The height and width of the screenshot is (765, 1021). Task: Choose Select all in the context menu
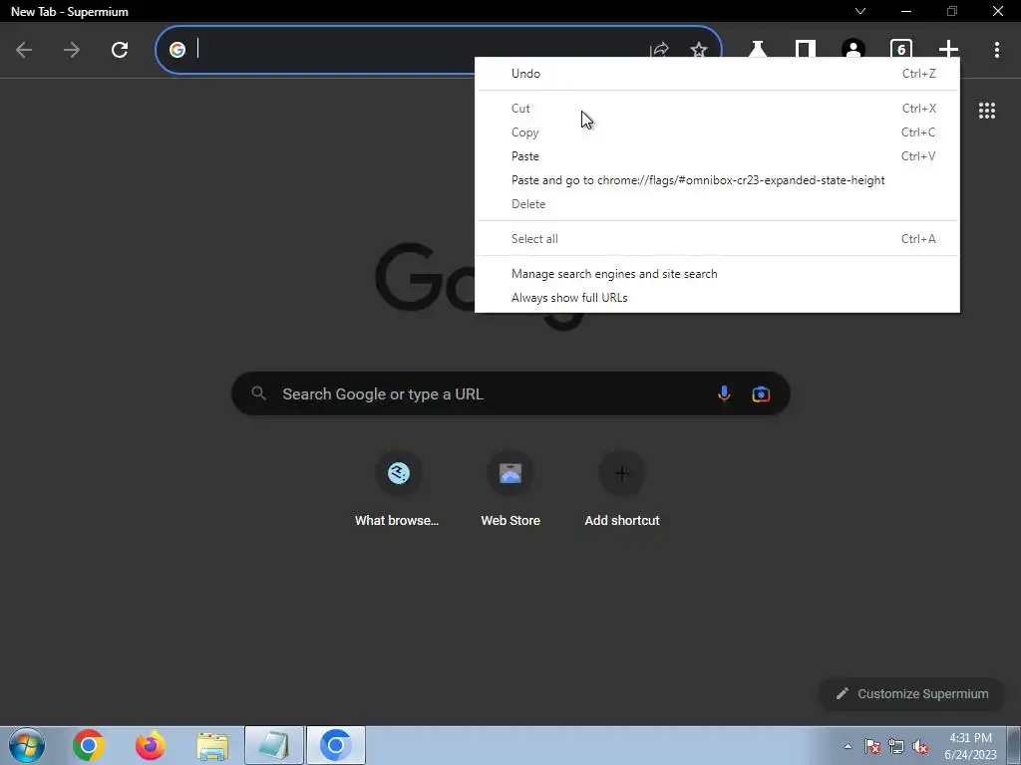(x=717, y=239)
